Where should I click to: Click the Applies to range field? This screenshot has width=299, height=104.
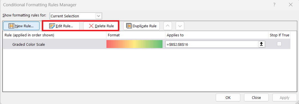(x=212, y=44)
